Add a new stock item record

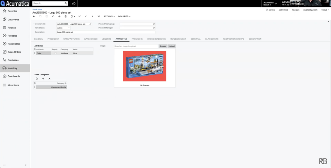[59, 16]
